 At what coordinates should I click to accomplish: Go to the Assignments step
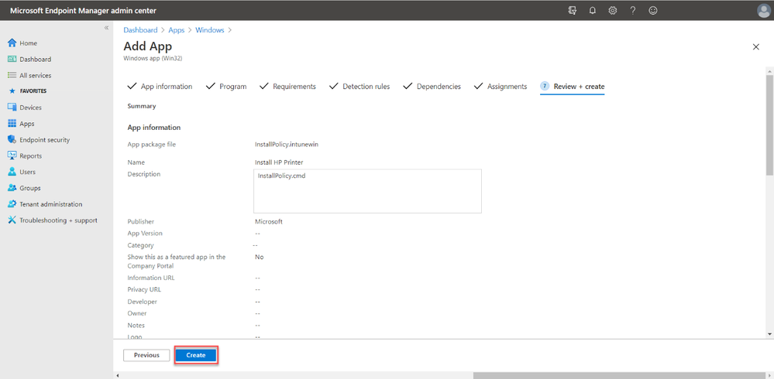(x=501, y=87)
